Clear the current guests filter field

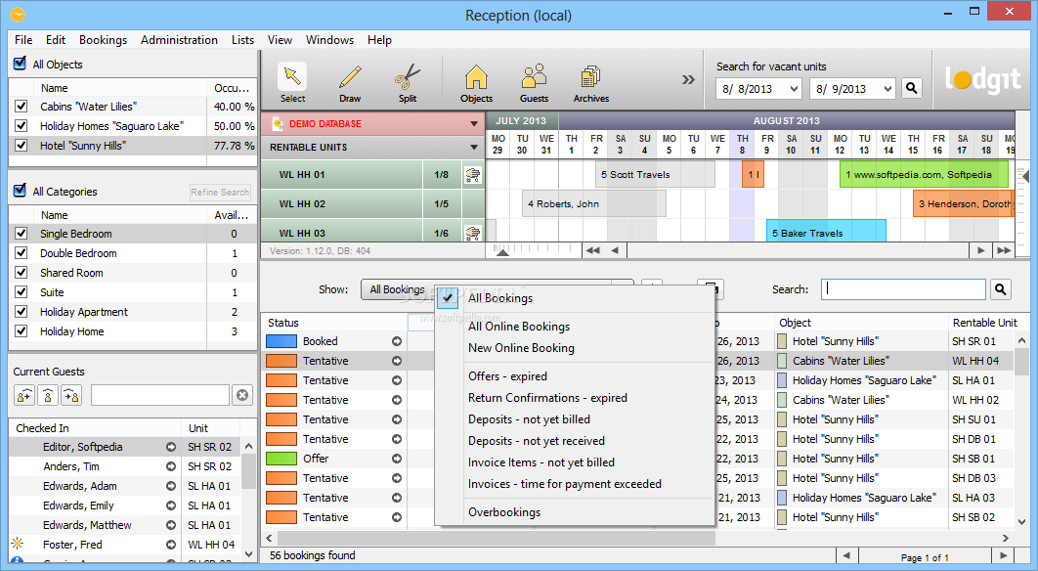pos(242,395)
